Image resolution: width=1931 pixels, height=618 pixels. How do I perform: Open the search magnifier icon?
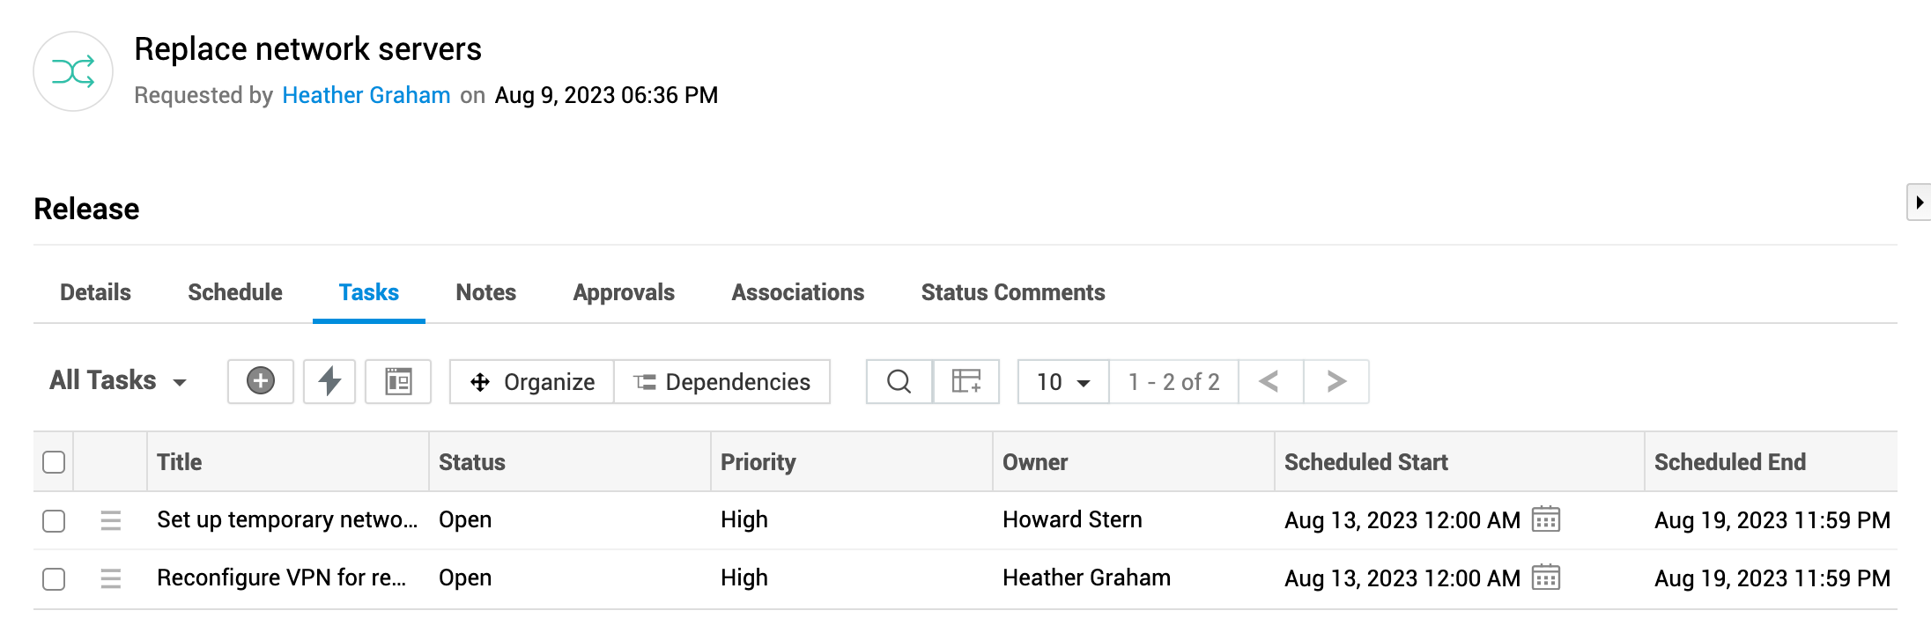tap(899, 381)
